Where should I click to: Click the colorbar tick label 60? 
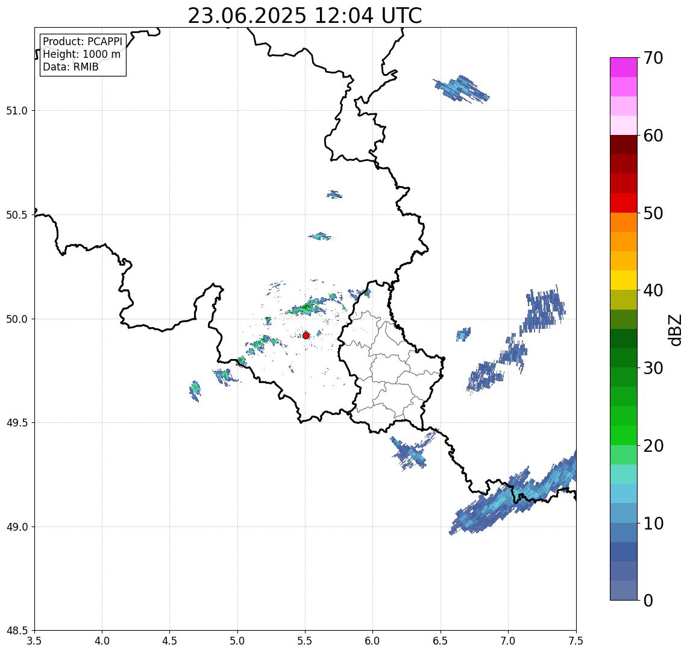(x=653, y=136)
